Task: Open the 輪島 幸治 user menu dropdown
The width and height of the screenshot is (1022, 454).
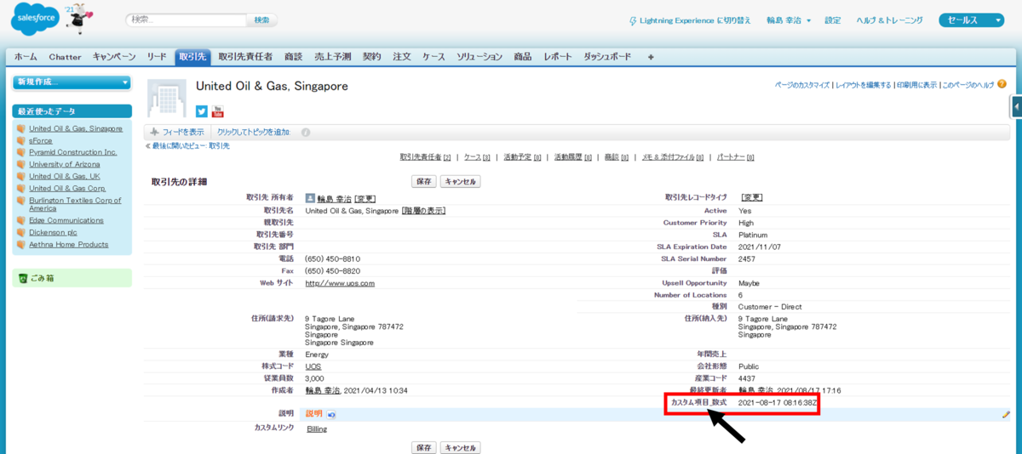Action: [x=789, y=20]
